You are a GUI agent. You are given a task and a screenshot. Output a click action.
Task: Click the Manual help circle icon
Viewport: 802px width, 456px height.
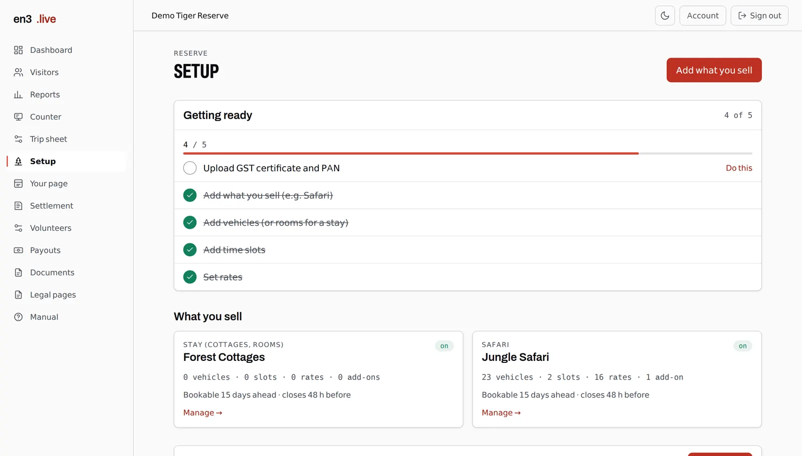point(19,317)
